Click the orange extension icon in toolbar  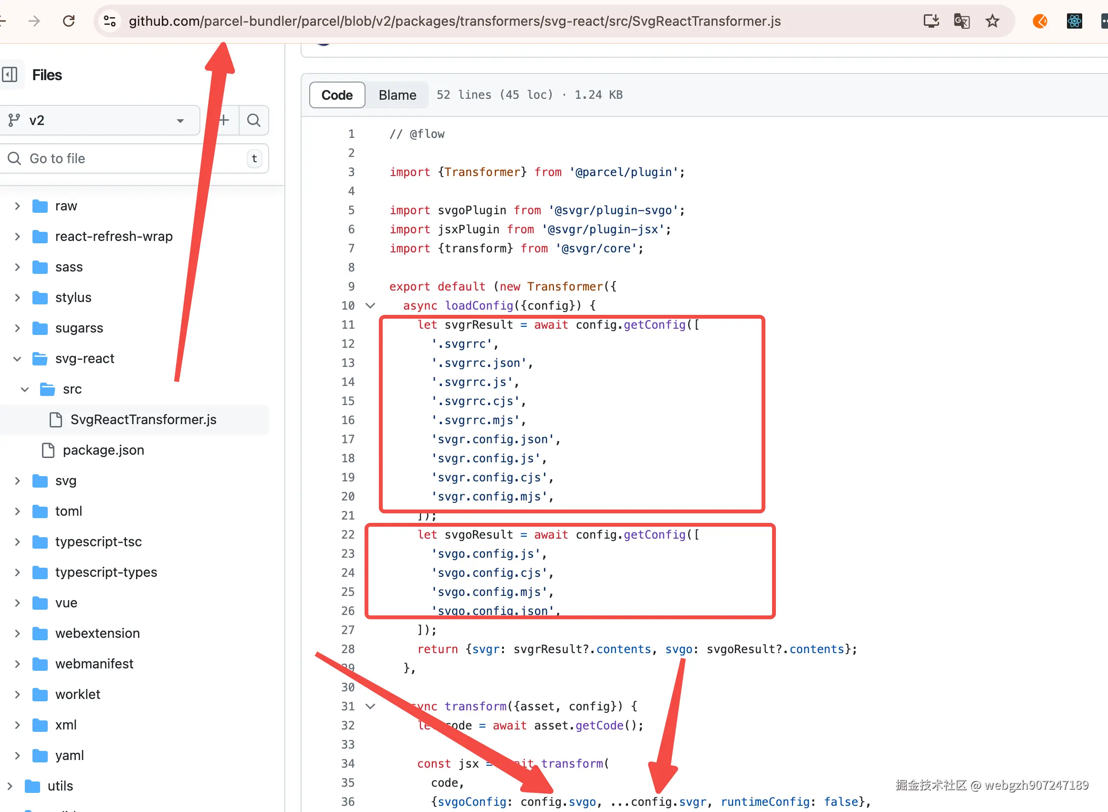click(1040, 21)
